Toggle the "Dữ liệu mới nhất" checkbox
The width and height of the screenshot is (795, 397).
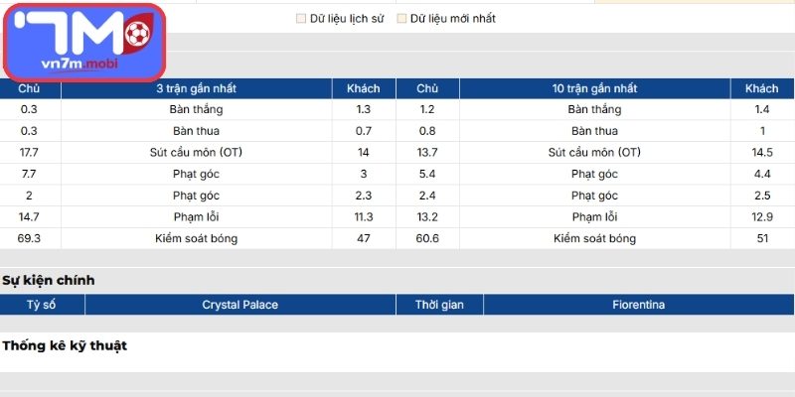point(401,19)
